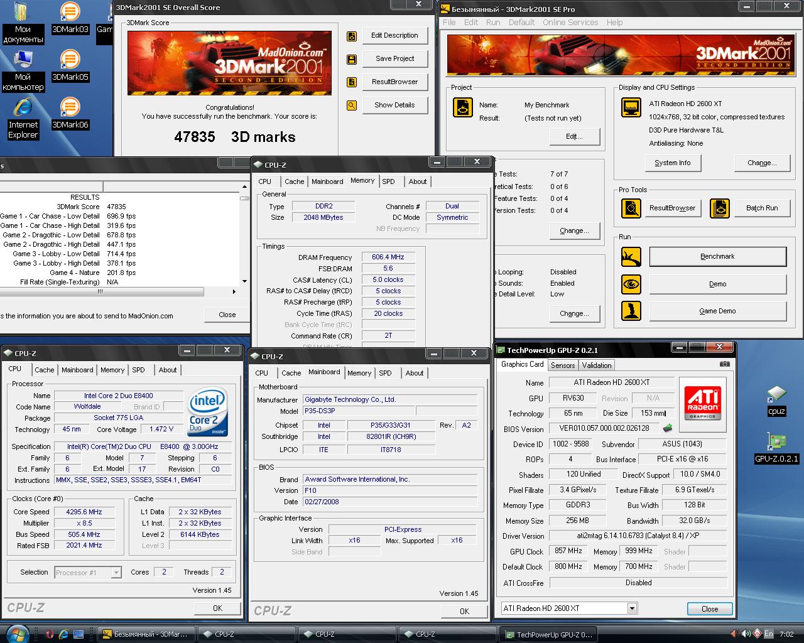804x643 pixels.
Task: Open the Online Services menu
Action: (x=570, y=22)
